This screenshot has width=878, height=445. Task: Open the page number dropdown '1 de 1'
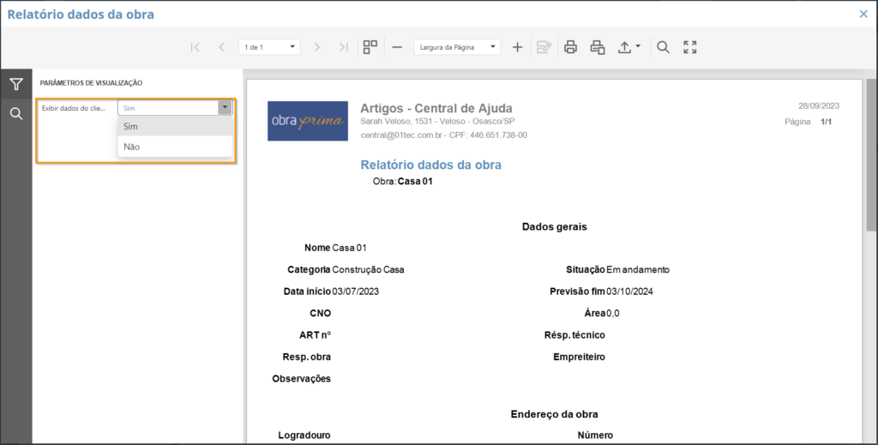click(269, 47)
